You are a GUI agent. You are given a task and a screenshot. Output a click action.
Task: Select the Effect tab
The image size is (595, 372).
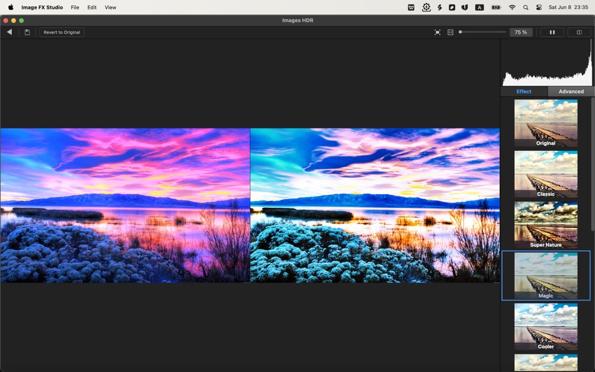[x=524, y=91]
